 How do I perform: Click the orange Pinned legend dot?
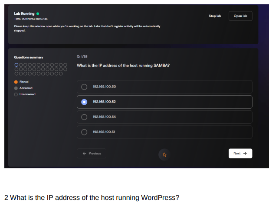click(16, 82)
